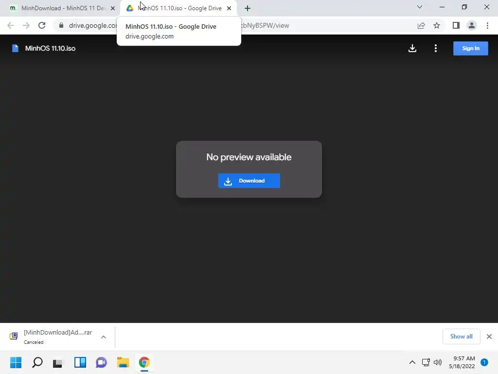Open Chrome profile avatar menu
Viewport: 498px width, 374px height.
(x=472, y=25)
